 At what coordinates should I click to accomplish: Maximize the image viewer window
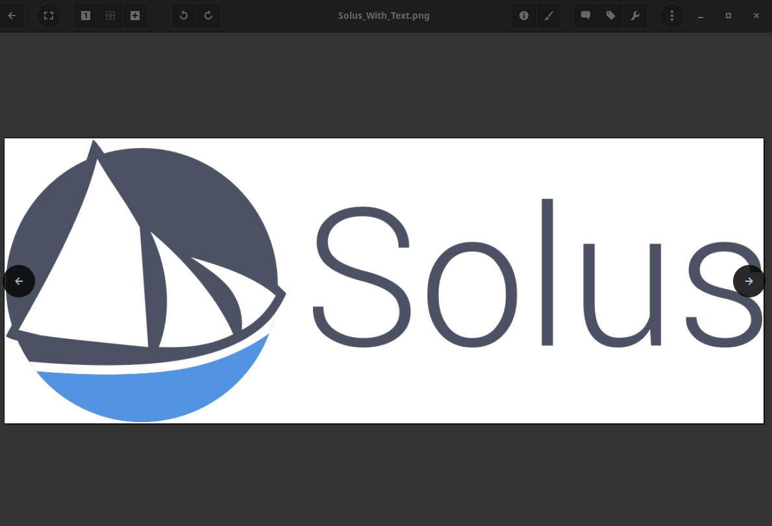point(728,16)
